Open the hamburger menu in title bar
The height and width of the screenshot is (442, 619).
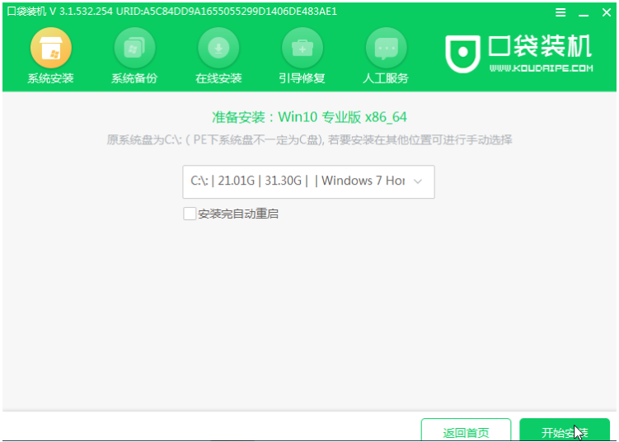pos(561,12)
